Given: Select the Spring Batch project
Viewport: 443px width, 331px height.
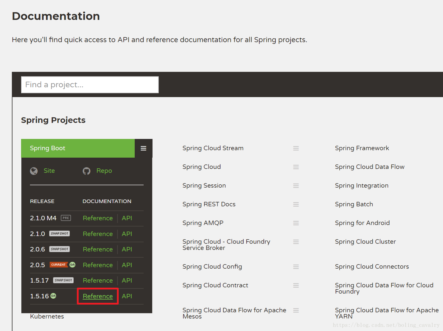Looking at the screenshot, I should tap(354, 204).
